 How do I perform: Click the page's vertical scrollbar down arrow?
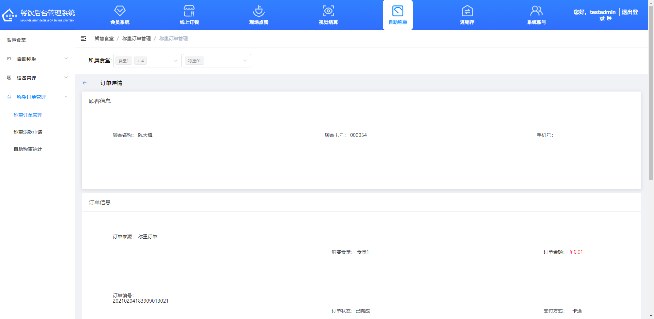coord(651,316)
